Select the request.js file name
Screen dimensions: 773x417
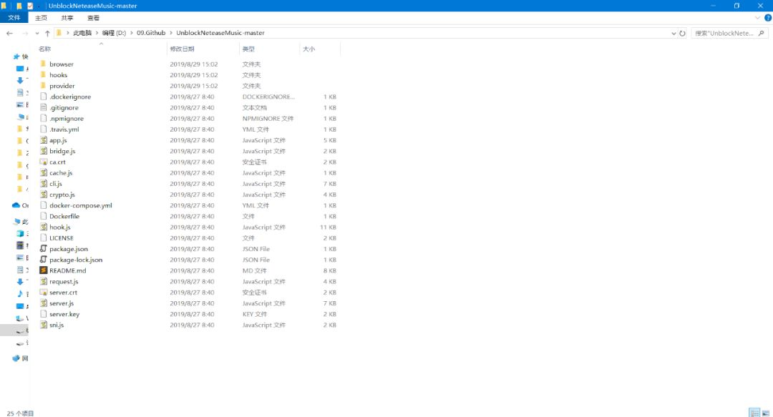[x=64, y=281]
